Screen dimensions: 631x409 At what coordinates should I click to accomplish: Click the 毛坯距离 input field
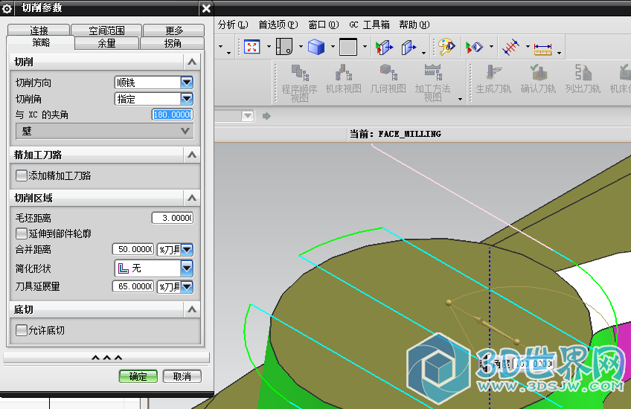[x=172, y=218]
